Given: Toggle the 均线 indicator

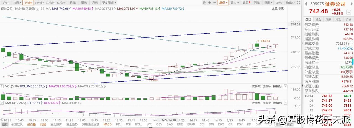Looking at the screenshot, I should [x=43, y=124].
